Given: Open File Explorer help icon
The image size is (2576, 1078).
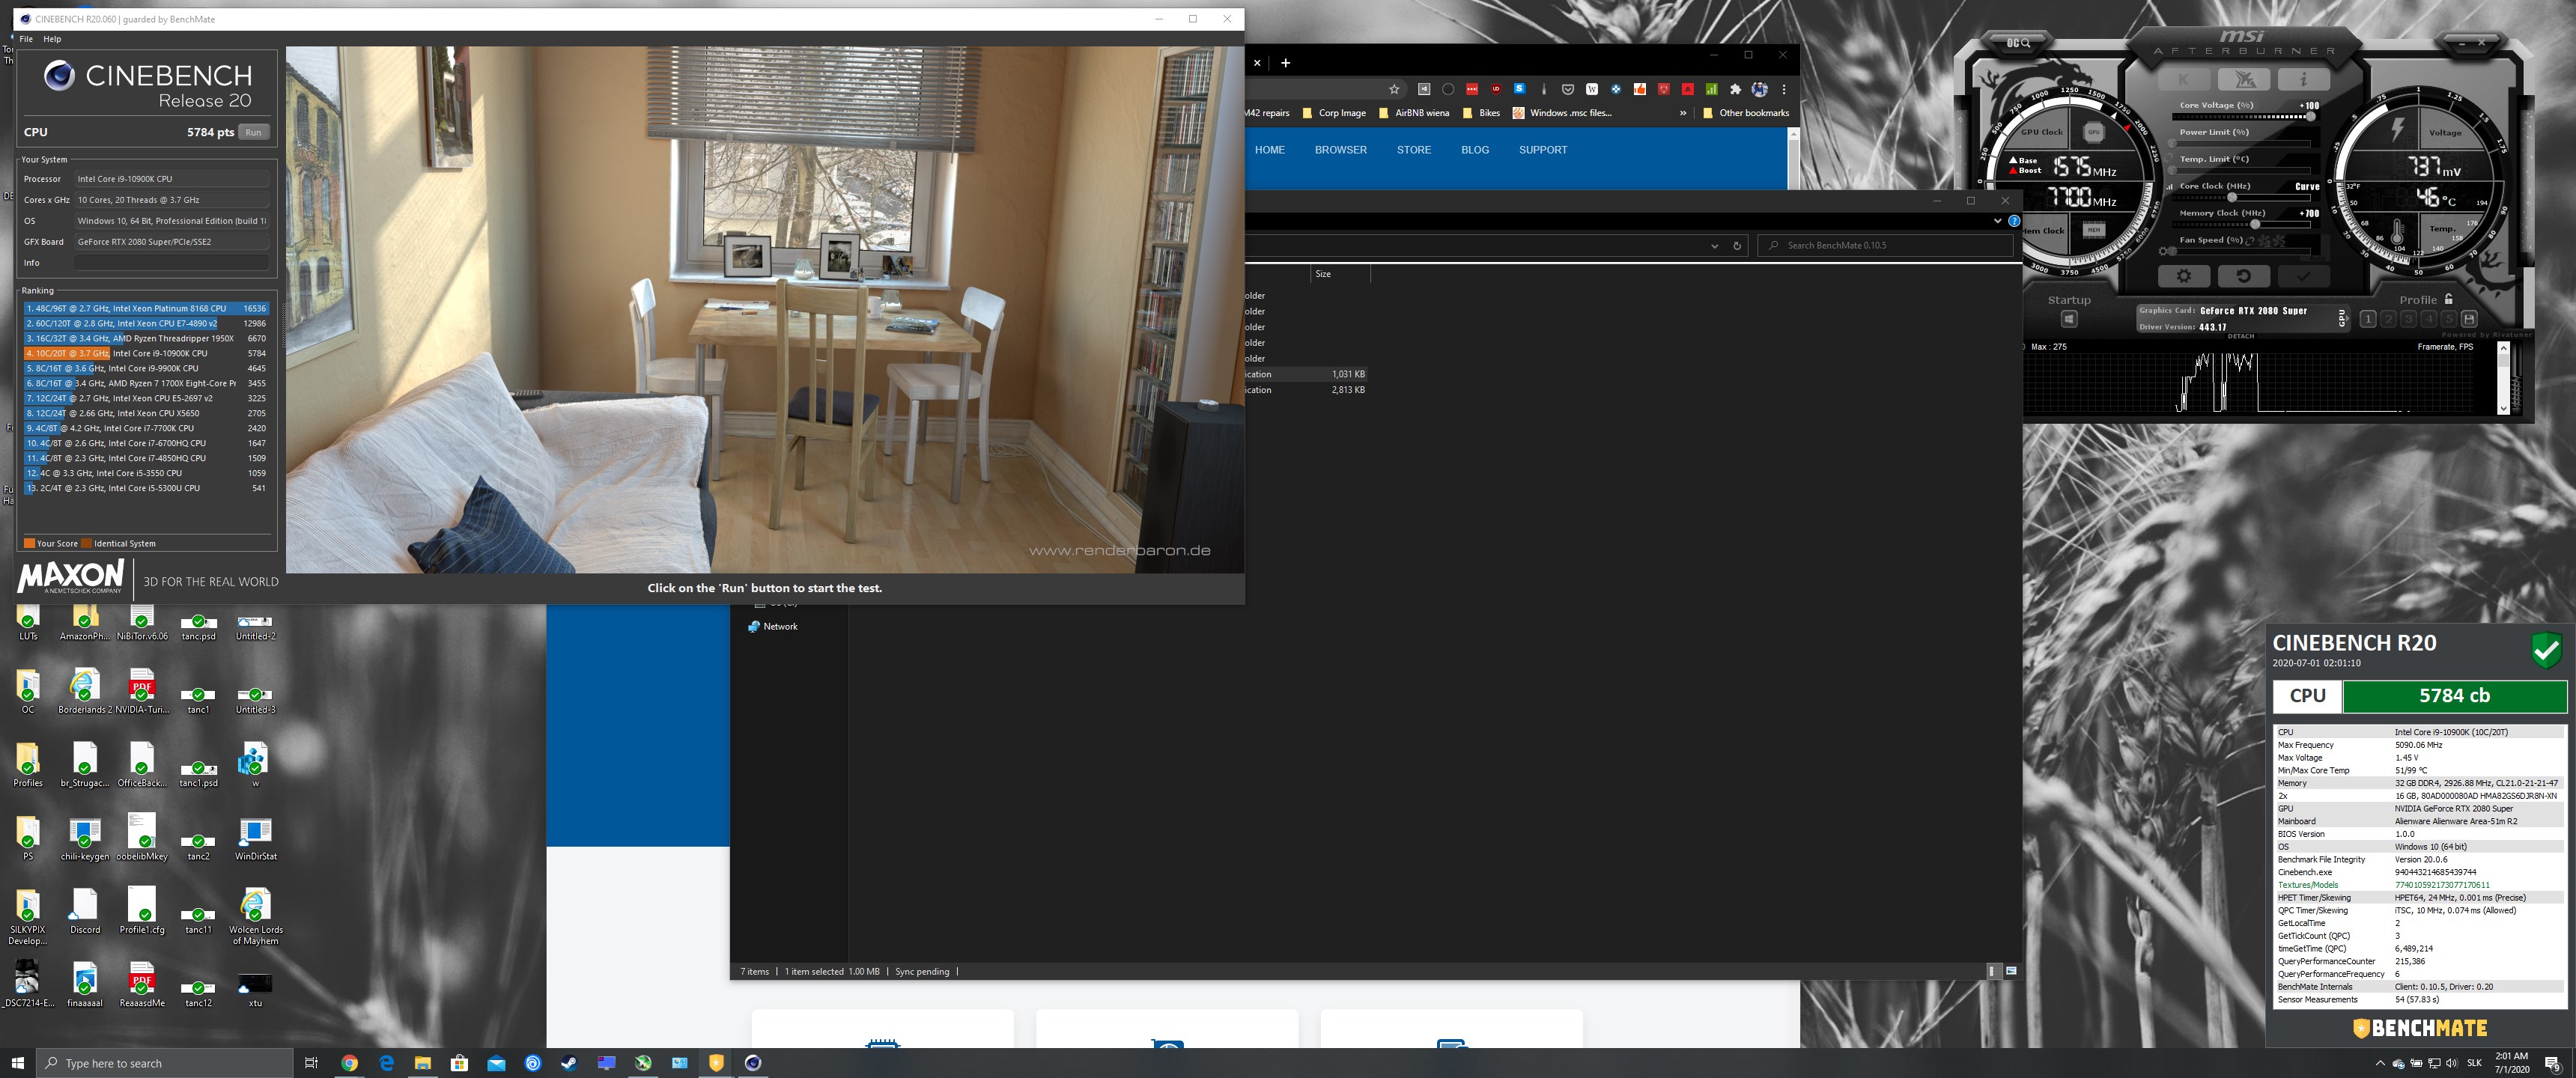Looking at the screenshot, I should click(x=2014, y=221).
